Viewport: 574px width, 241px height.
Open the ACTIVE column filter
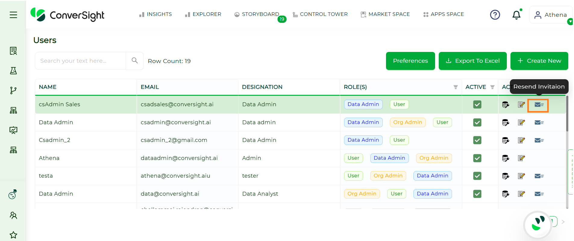click(492, 87)
